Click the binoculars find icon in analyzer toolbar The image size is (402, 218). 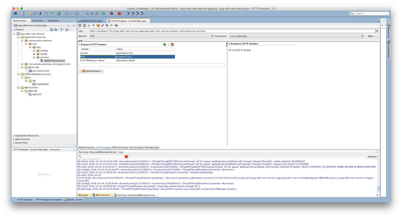pyautogui.click(x=116, y=25)
